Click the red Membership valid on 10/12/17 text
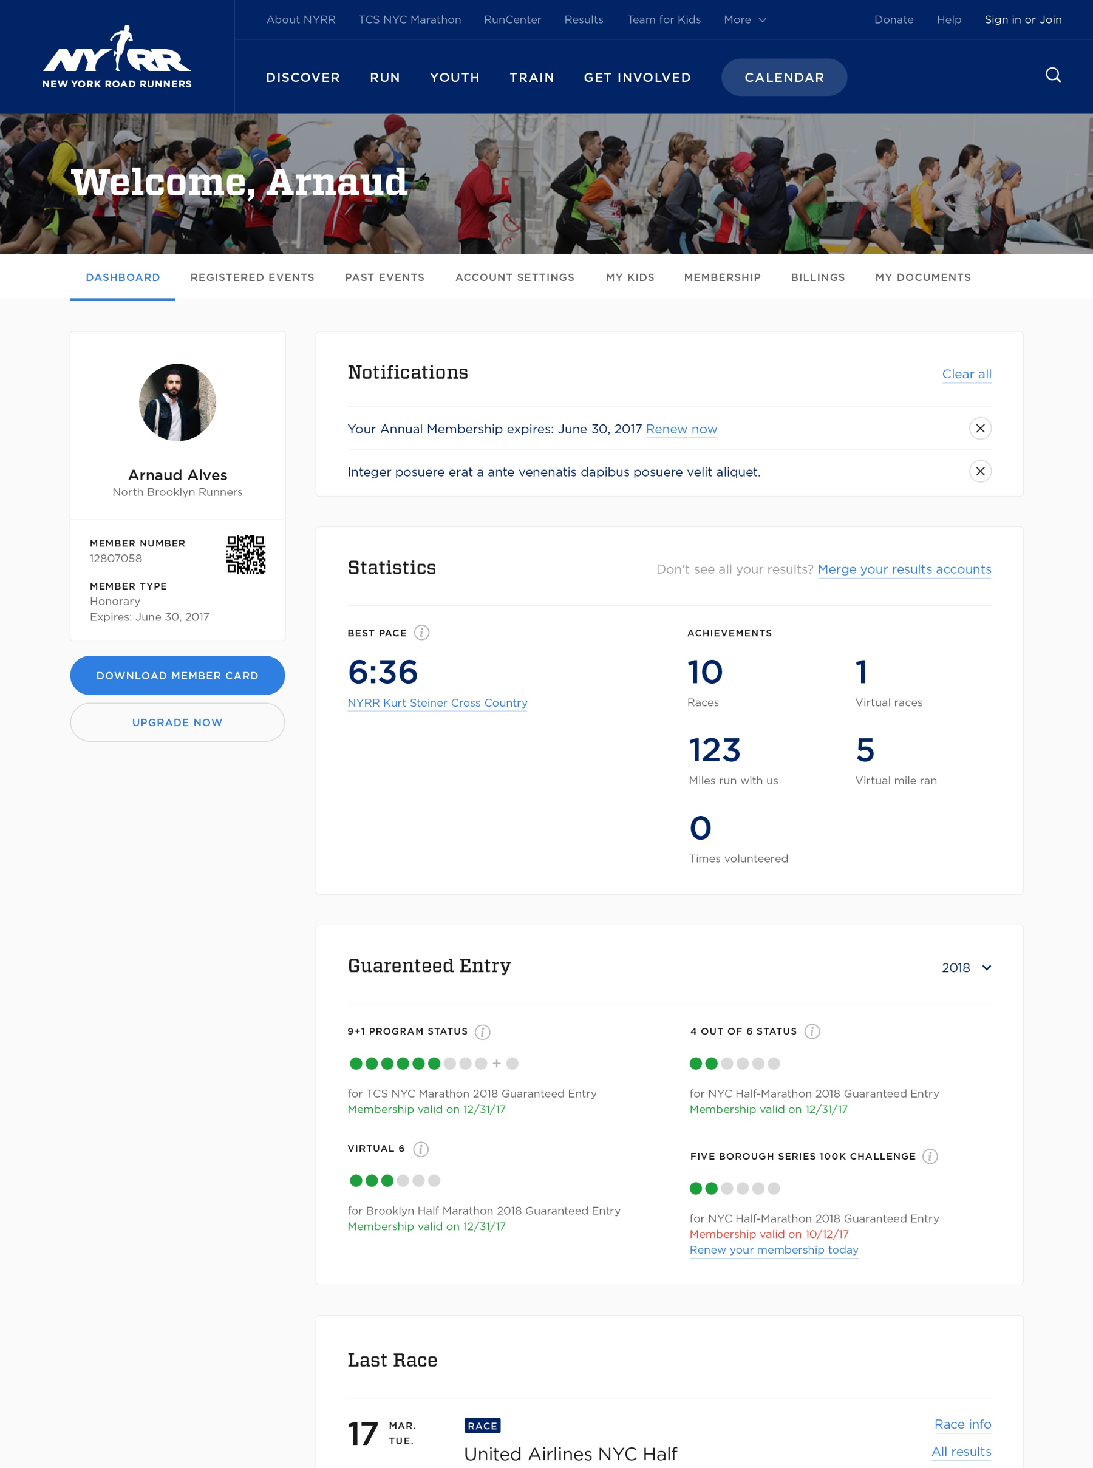The height and width of the screenshot is (1468, 1093). tap(769, 1234)
